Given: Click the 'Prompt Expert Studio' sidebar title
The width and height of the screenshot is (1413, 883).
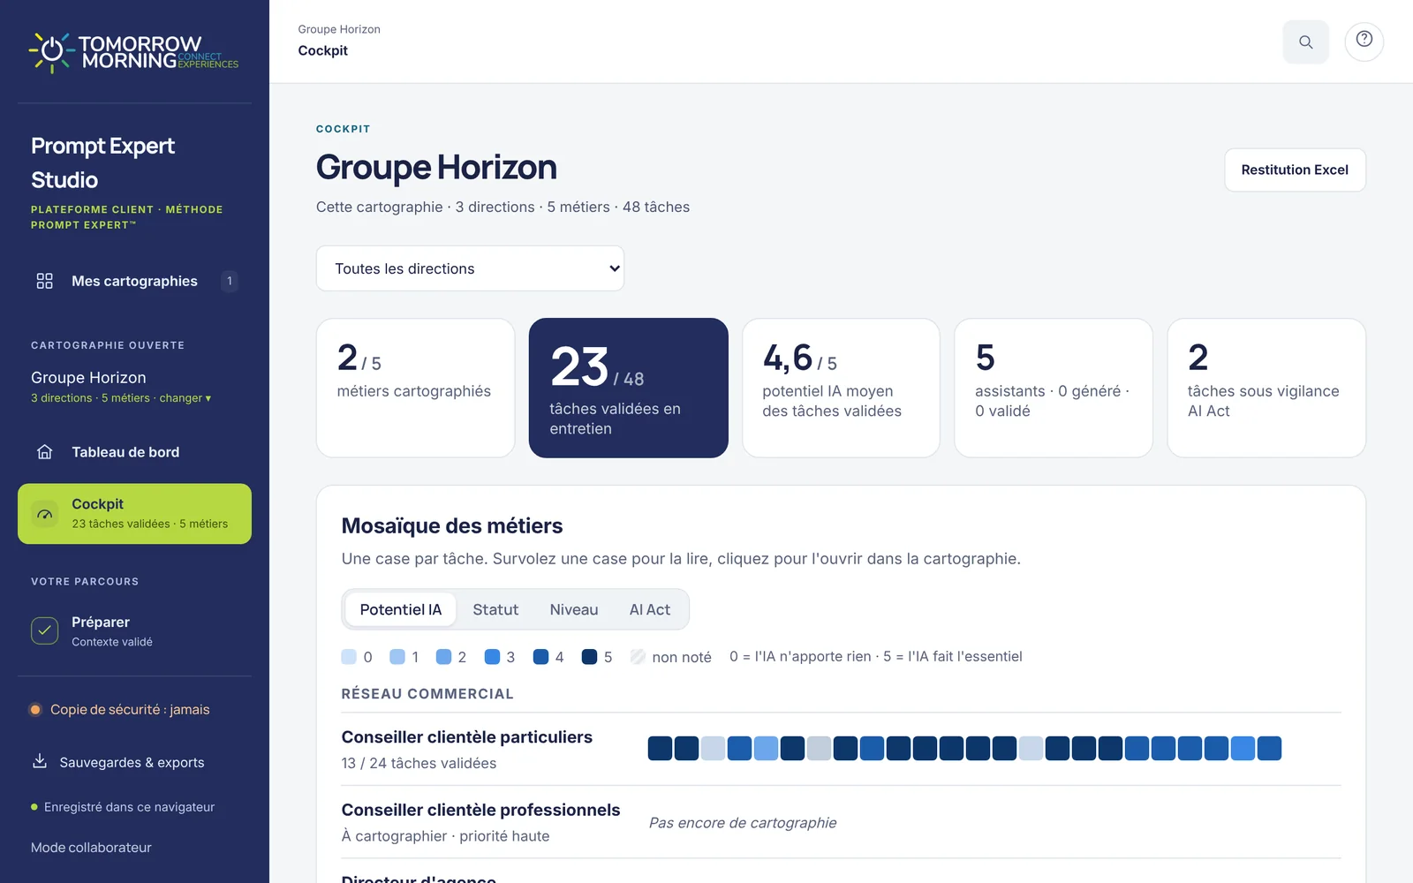Looking at the screenshot, I should [x=102, y=162].
